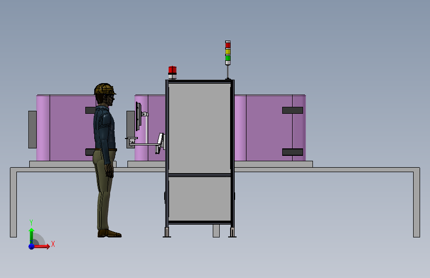The width and height of the screenshot is (430, 278).
Task: Pick the yellow segment of the signal tower
Action: [228, 51]
